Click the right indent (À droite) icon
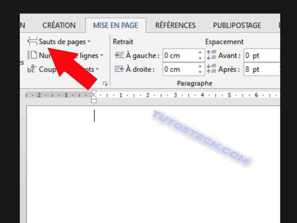The height and width of the screenshot is (223, 297). [x=119, y=69]
